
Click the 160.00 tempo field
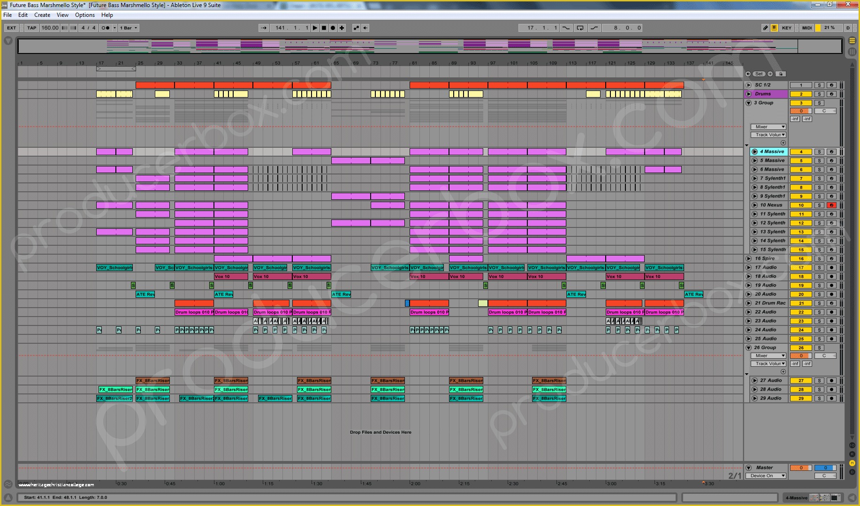(50, 28)
